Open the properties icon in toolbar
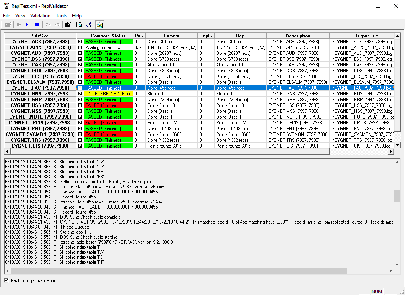 point(68,25)
